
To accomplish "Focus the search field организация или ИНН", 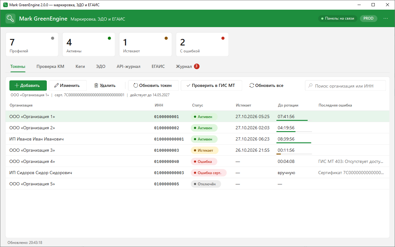I will click(345, 86).
